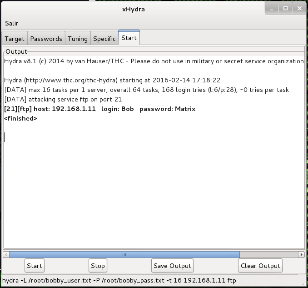
Task: Open the Tuning tab
Action: pyautogui.click(x=78, y=38)
